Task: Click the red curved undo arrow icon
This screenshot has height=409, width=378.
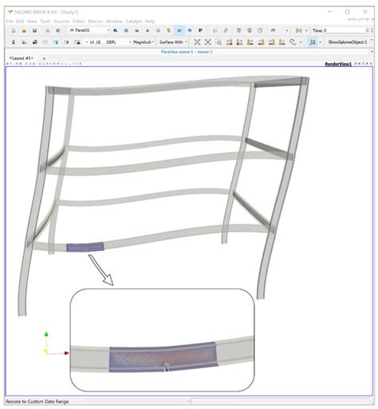Action: 273,30
